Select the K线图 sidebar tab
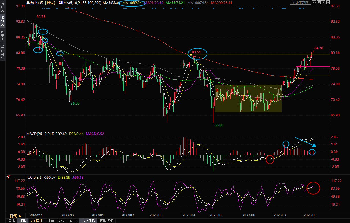Viewport: 350px width, 223px height. [x=3, y=22]
